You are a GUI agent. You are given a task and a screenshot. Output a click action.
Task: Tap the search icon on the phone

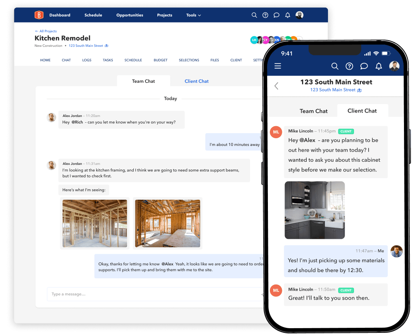[x=335, y=66]
